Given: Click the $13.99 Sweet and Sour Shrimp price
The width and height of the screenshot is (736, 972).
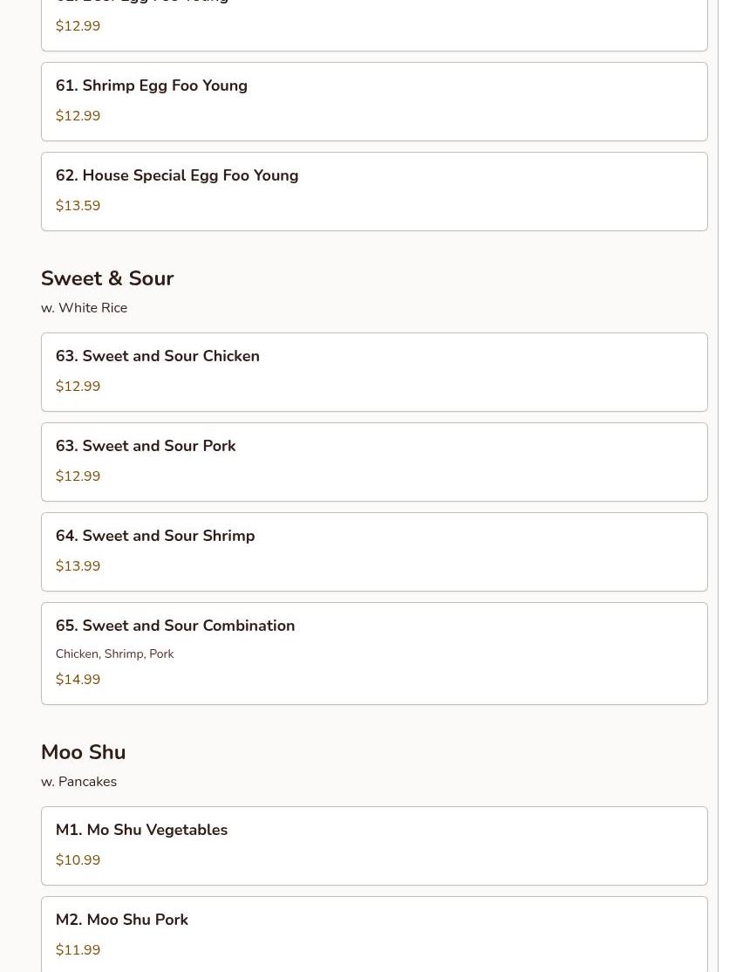Looking at the screenshot, I should pos(78,566).
